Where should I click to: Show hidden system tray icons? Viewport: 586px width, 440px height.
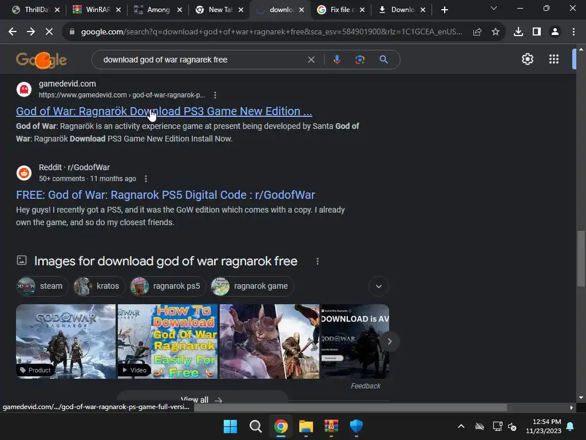point(461,426)
